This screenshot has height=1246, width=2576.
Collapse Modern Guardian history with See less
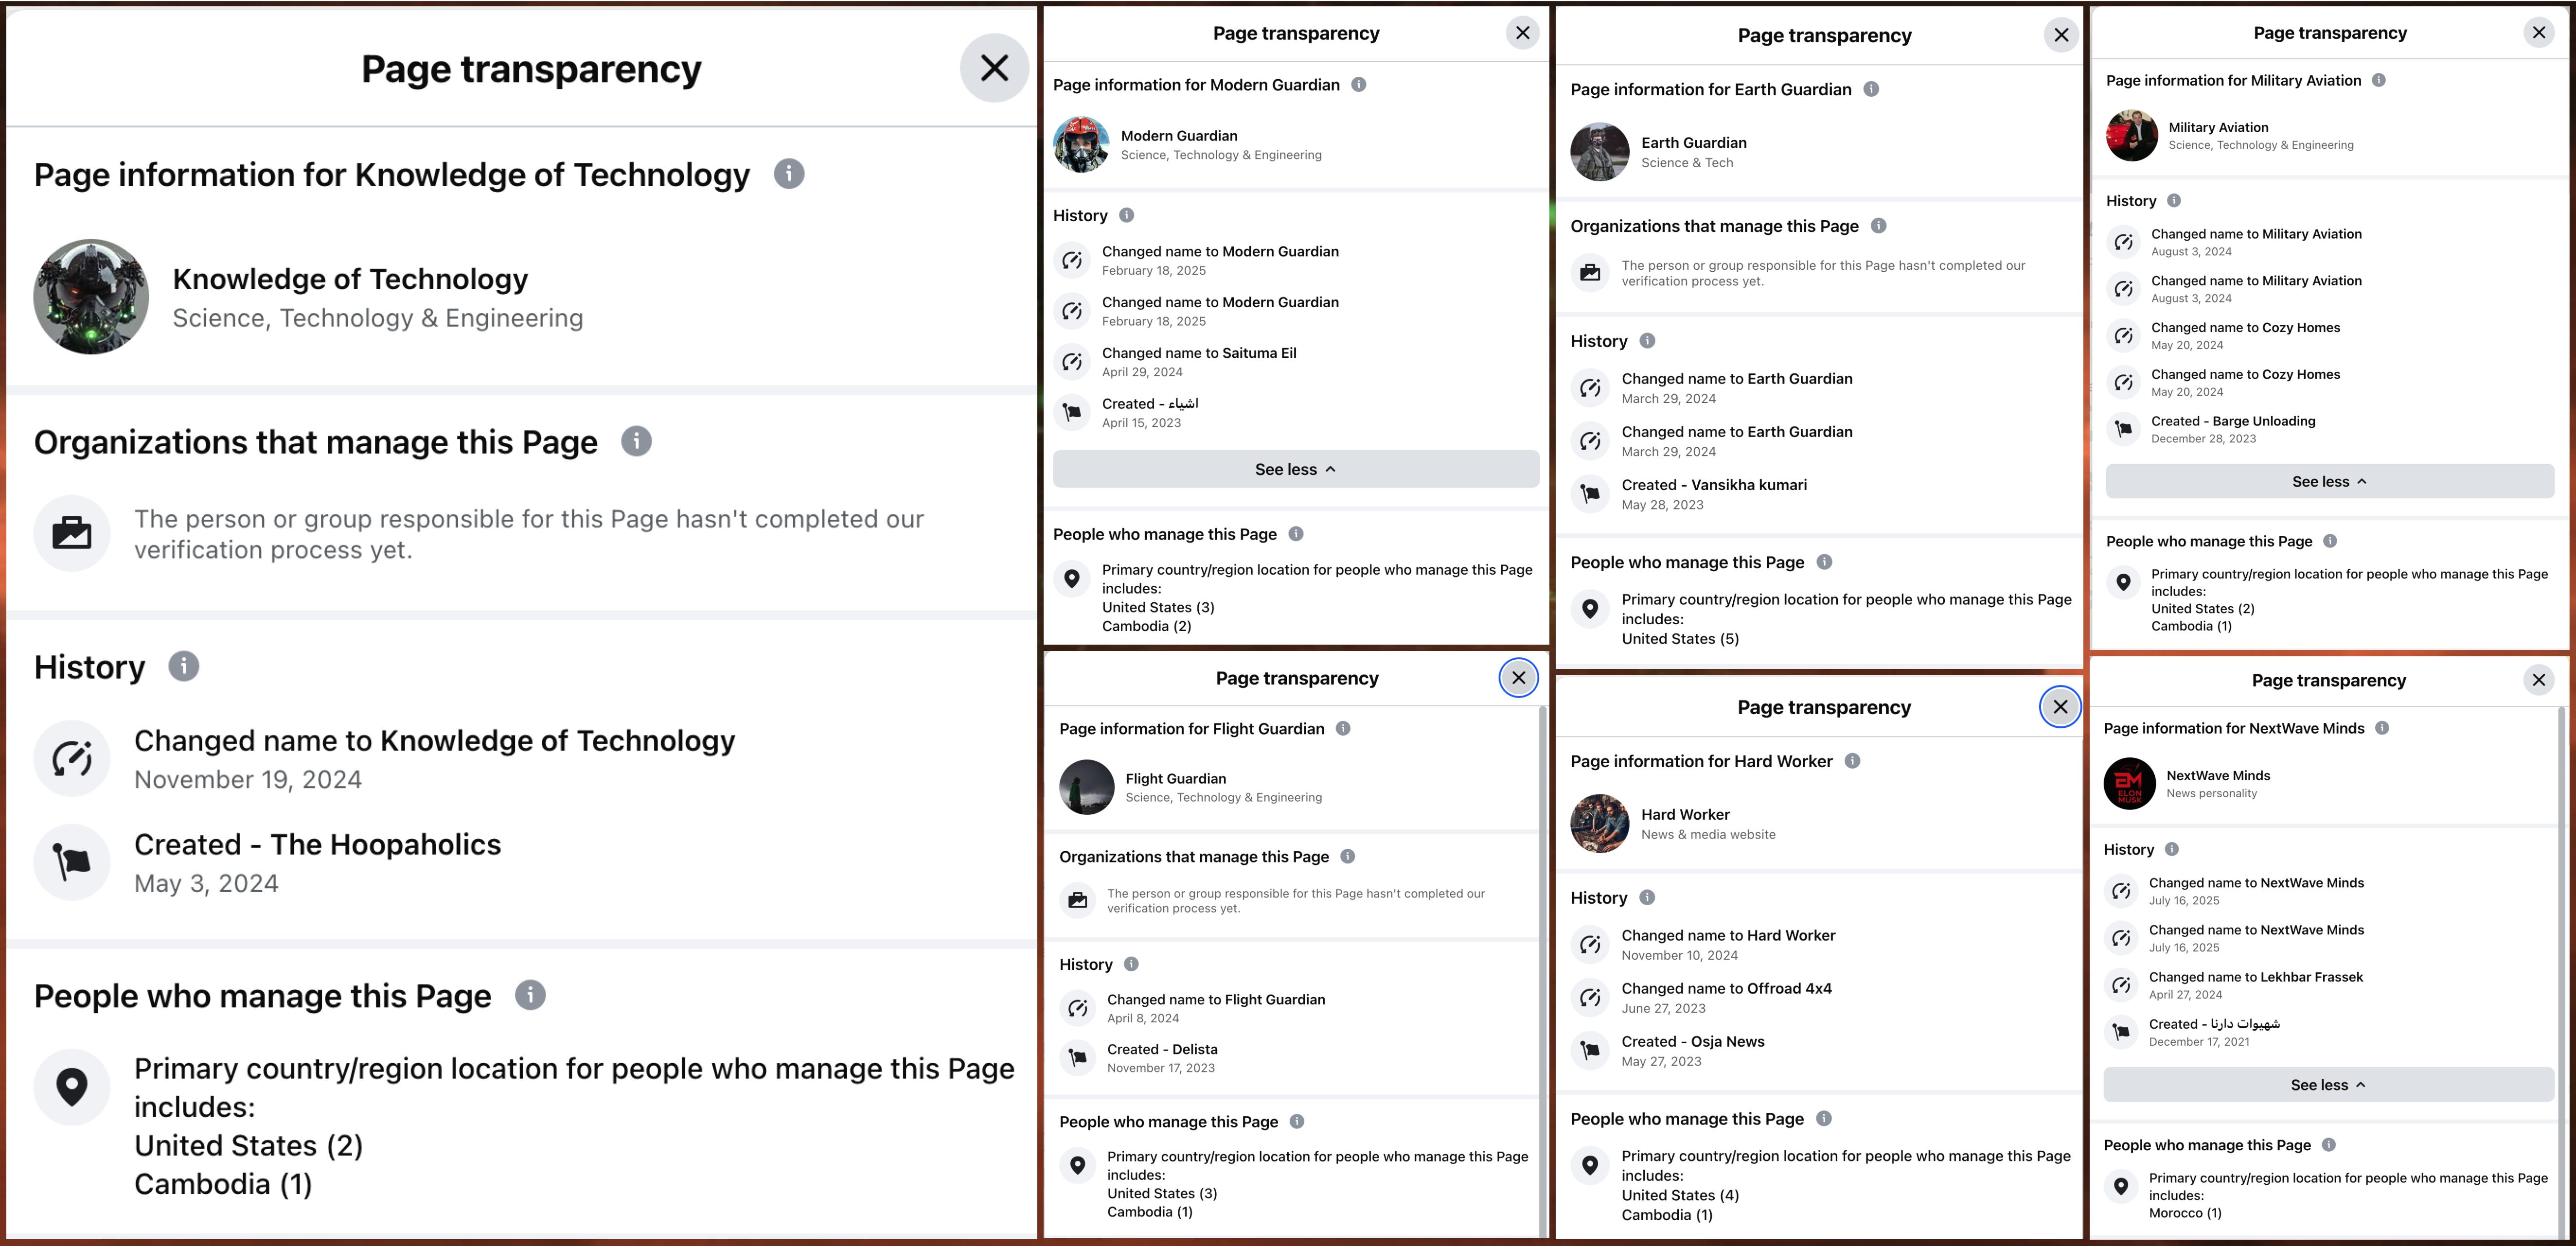[1295, 469]
